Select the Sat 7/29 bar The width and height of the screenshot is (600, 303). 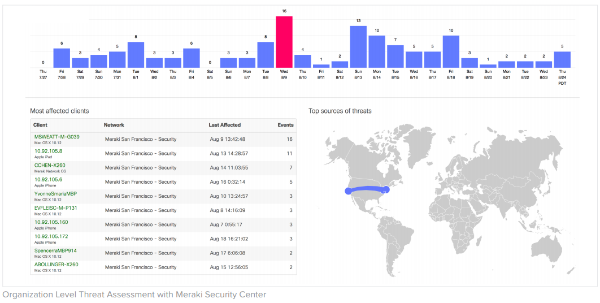[80, 63]
